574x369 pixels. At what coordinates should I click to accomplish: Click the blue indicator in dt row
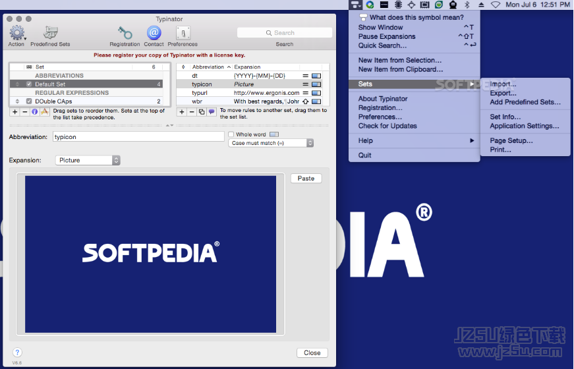tap(316, 76)
